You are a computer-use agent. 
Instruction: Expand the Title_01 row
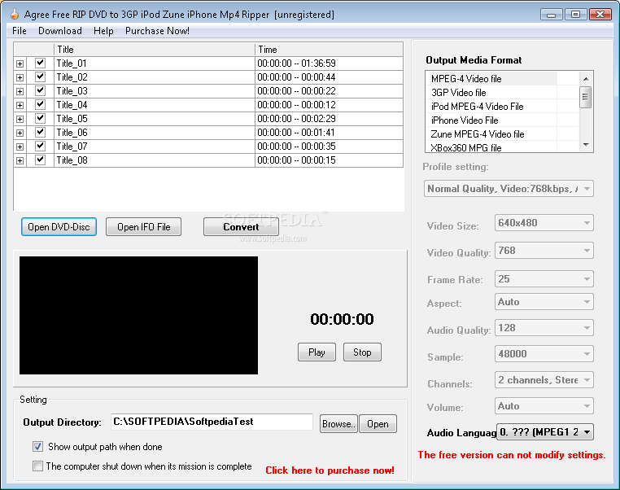tap(20, 63)
